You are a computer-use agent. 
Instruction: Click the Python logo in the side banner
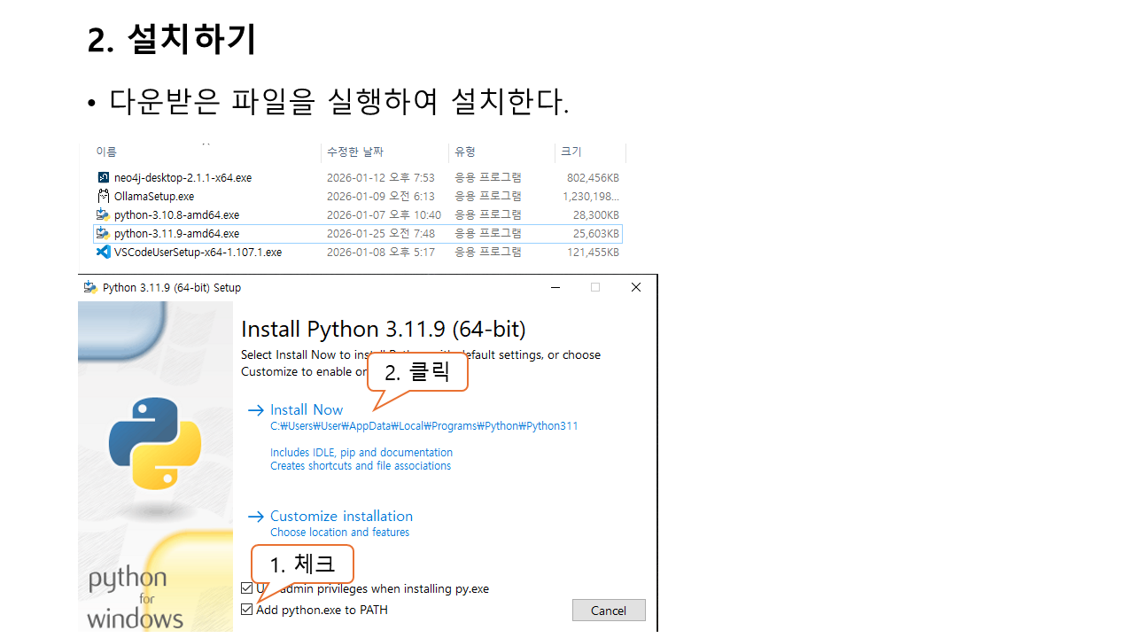(x=155, y=443)
